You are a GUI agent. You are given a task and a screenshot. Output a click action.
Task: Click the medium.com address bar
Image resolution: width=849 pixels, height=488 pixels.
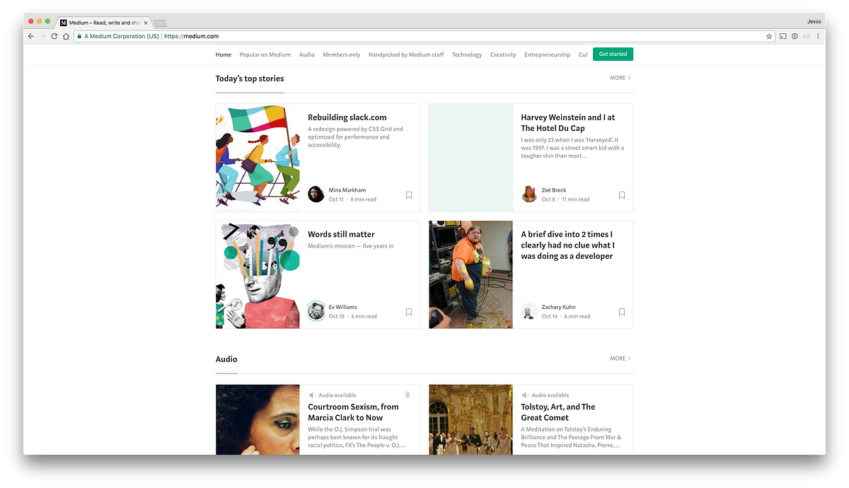coord(424,36)
